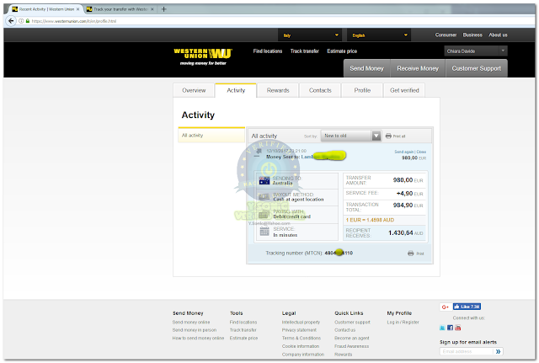Expand the English language dropdown
The image size is (539, 363).
coord(379,35)
